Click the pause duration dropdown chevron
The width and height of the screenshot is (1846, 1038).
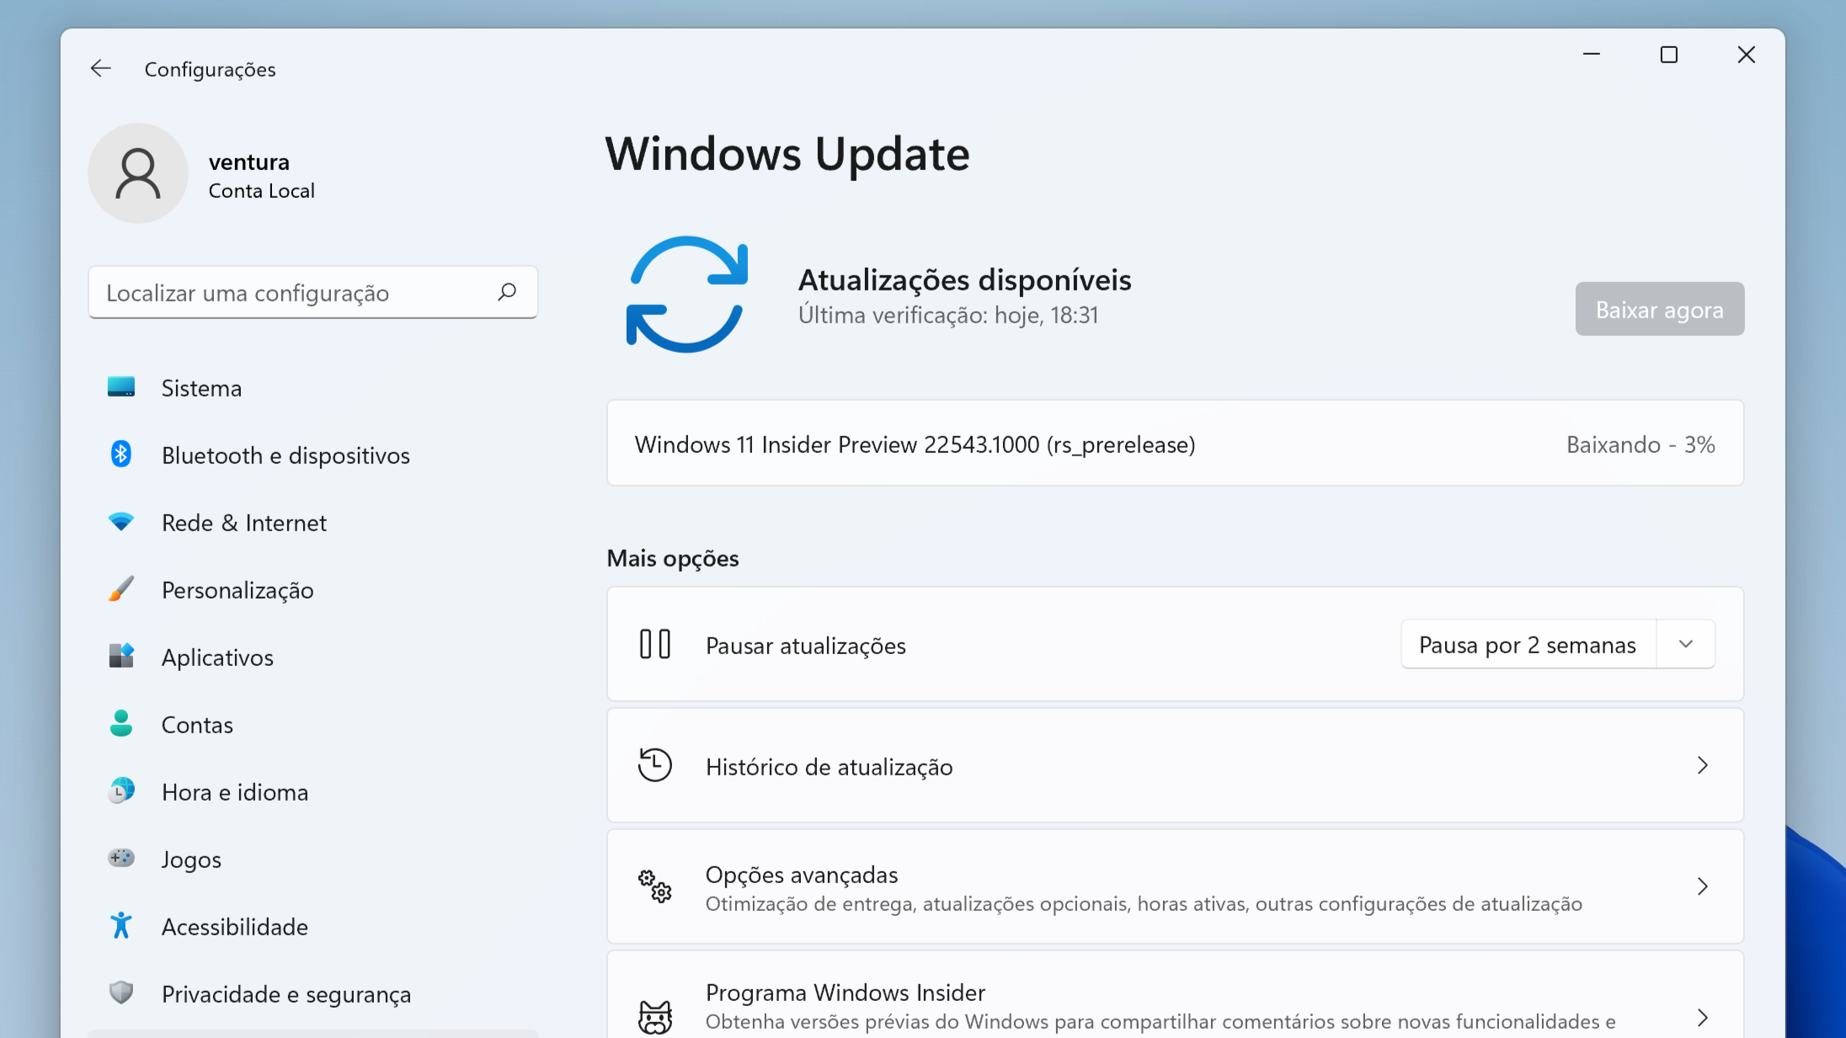(1686, 645)
